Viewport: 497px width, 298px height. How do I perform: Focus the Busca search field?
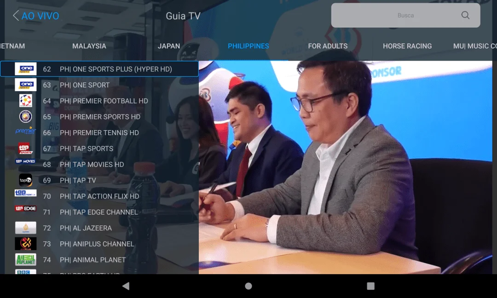click(405, 15)
